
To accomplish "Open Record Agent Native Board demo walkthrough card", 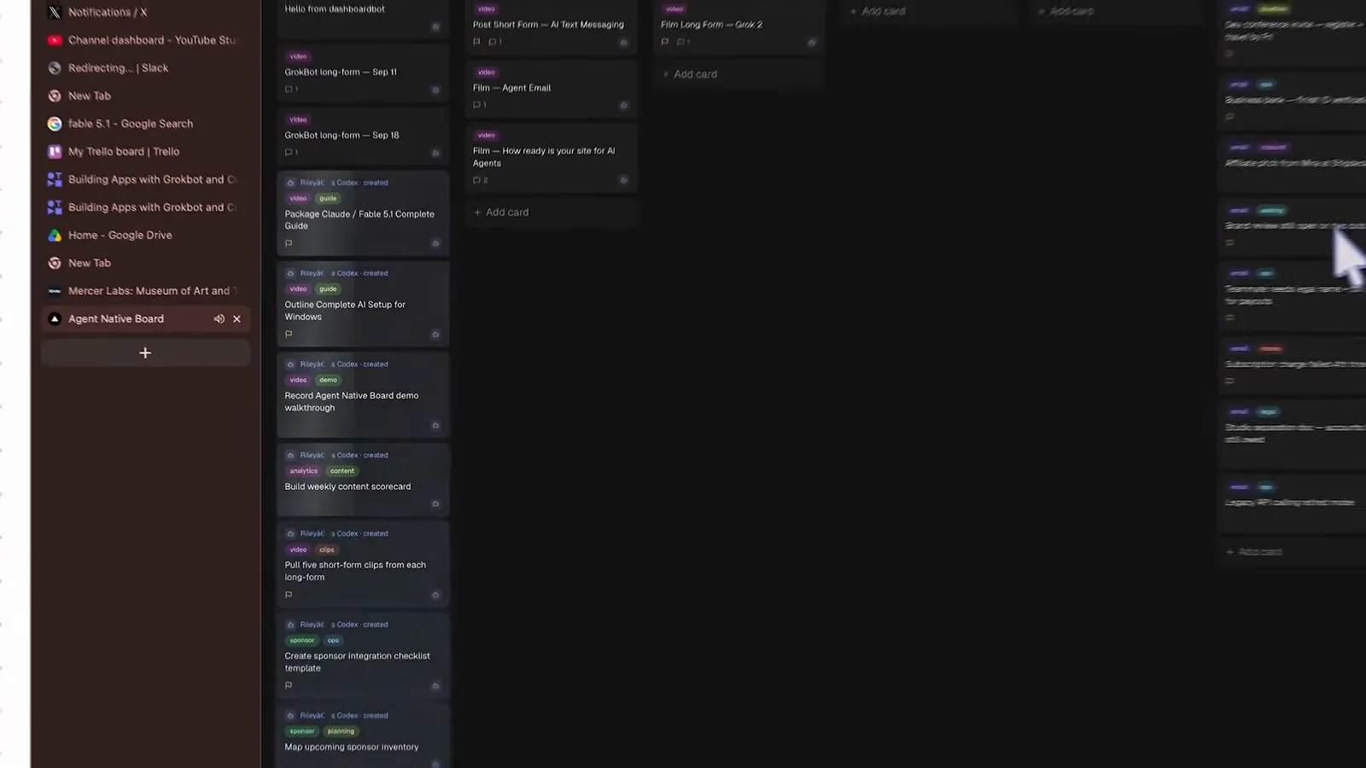I will click(x=363, y=395).
